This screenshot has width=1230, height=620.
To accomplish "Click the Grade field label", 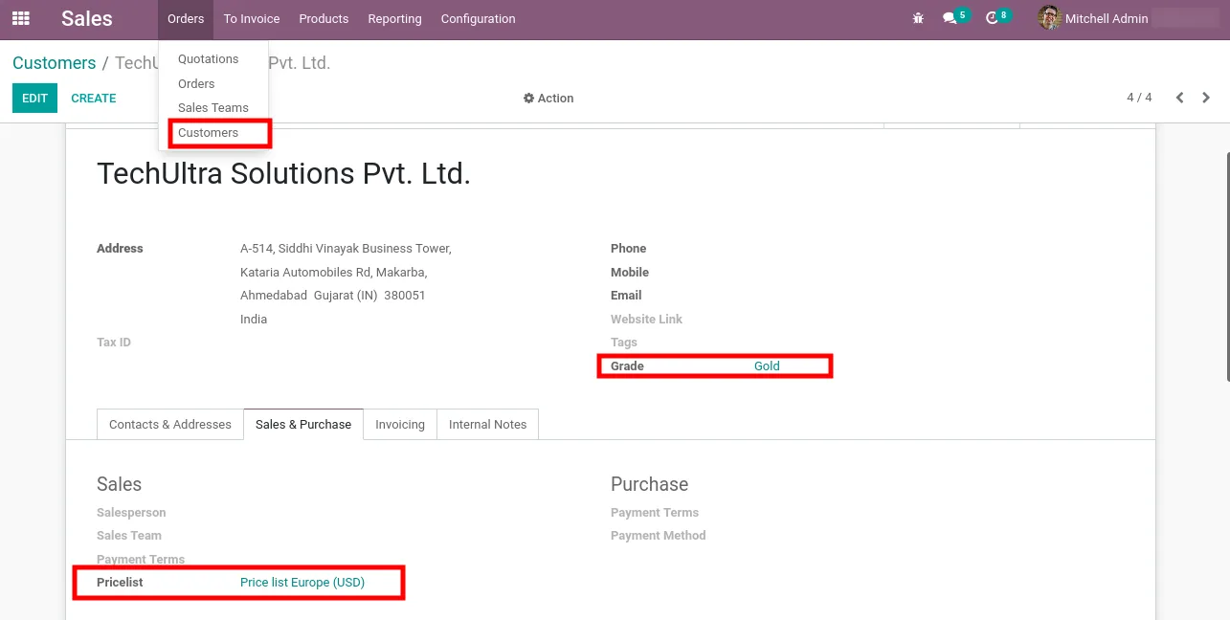I will 627,366.
